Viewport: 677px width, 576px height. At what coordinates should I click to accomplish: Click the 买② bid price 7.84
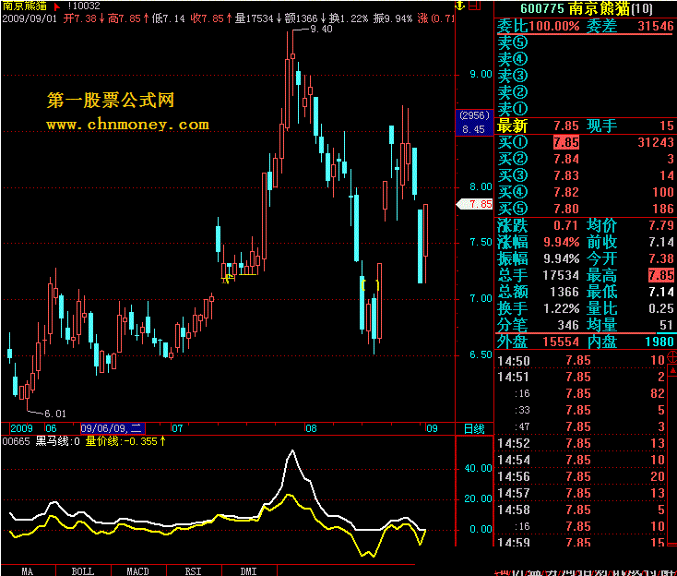coord(566,159)
